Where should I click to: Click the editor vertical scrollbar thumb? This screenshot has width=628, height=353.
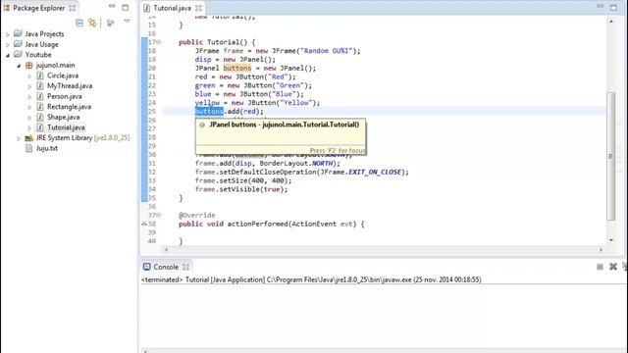[x=610, y=156]
